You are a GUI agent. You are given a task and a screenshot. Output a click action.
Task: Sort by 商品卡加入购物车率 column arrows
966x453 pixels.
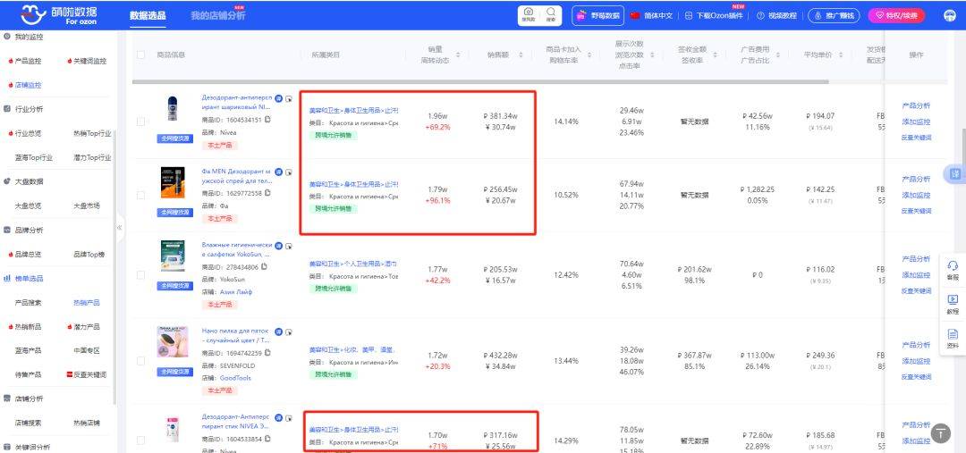(589, 55)
